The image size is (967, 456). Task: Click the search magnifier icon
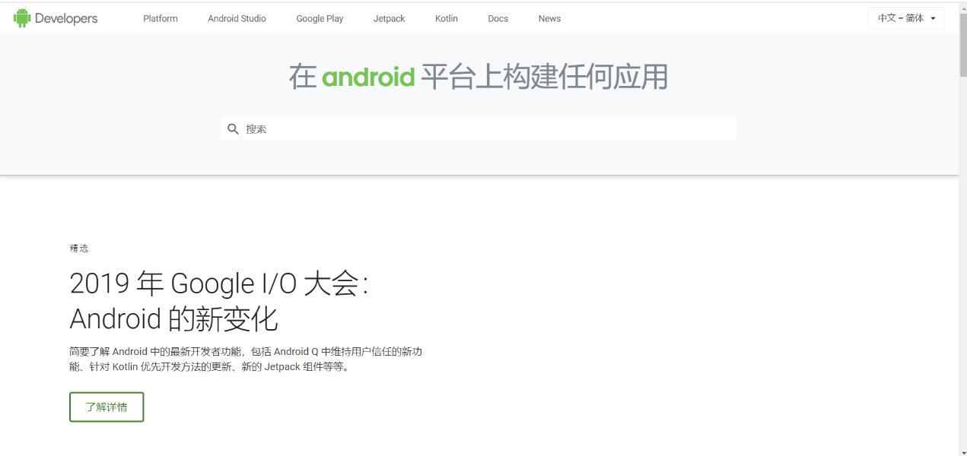pyautogui.click(x=234, y=129)
